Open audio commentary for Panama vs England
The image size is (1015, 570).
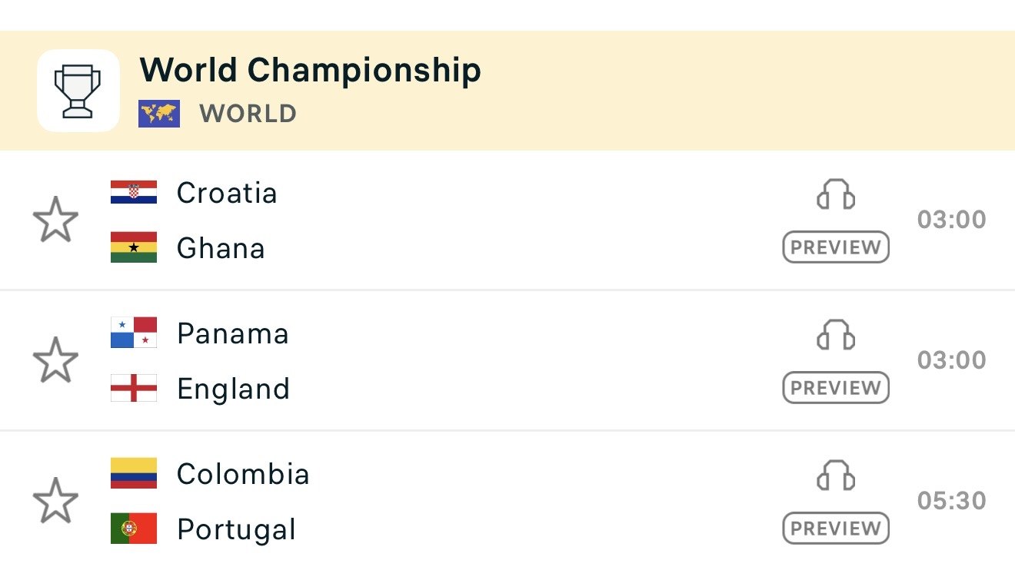point(836,335)
